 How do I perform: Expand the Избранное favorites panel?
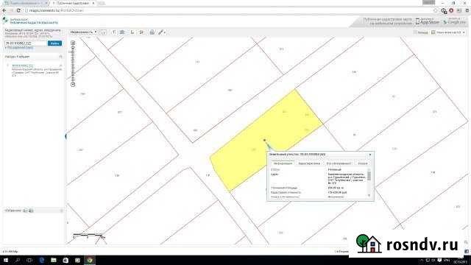tap(62, 211)
